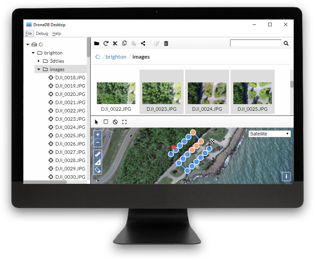Delete selected files with trash icon

tap(166, 43)
